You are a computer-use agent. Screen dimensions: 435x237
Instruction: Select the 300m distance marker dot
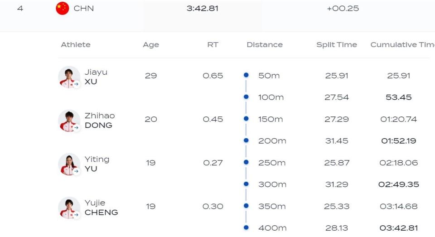point(246,184)
